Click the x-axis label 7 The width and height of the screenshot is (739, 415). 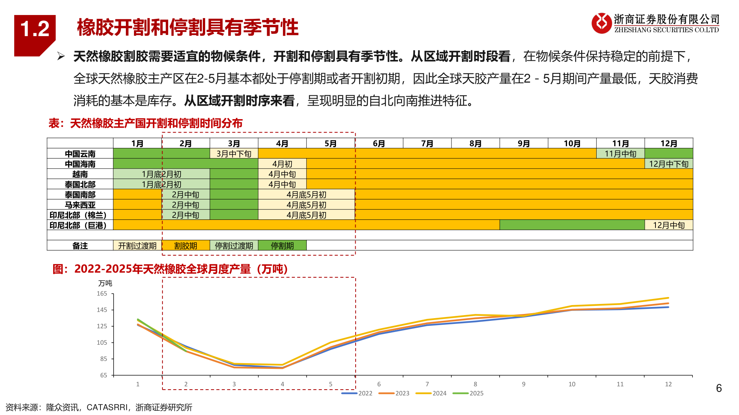point(427,384)
